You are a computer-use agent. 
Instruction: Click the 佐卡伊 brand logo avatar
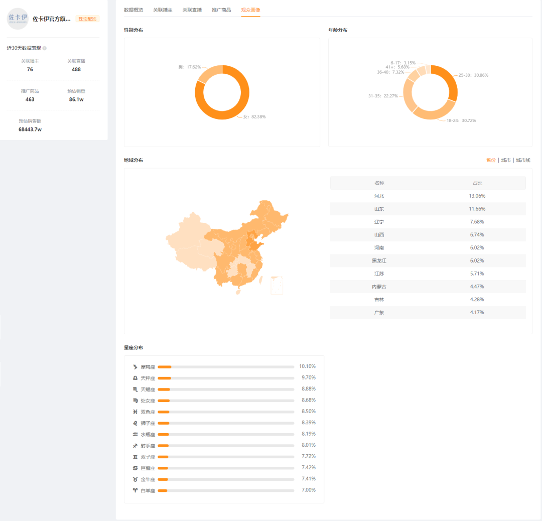pos(17,19)
